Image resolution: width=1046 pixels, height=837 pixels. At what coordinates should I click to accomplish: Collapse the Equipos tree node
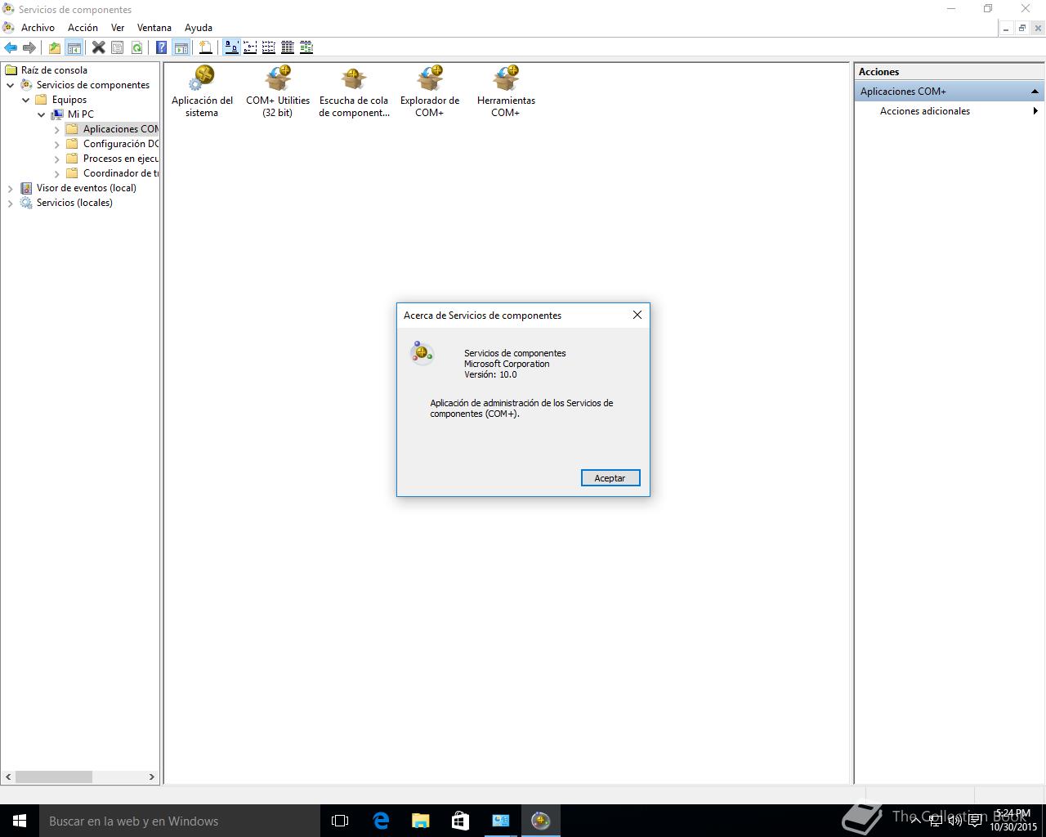coord(26,100)
